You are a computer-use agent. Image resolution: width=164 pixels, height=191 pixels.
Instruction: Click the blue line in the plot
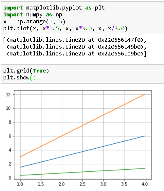(x=82, y=152)
